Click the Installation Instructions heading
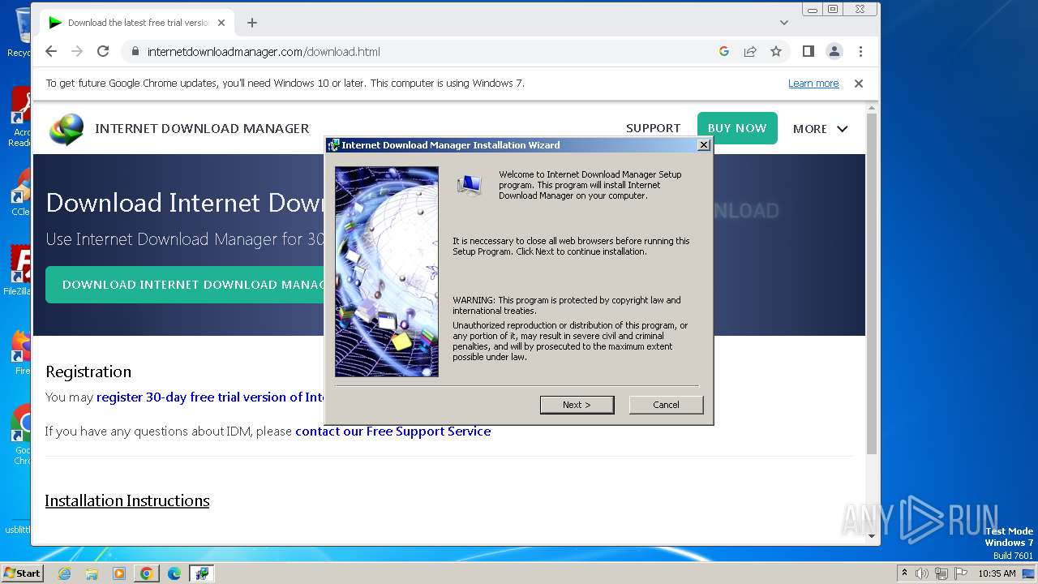Viewport: 1038px width, 584px height. pos(127,500)
